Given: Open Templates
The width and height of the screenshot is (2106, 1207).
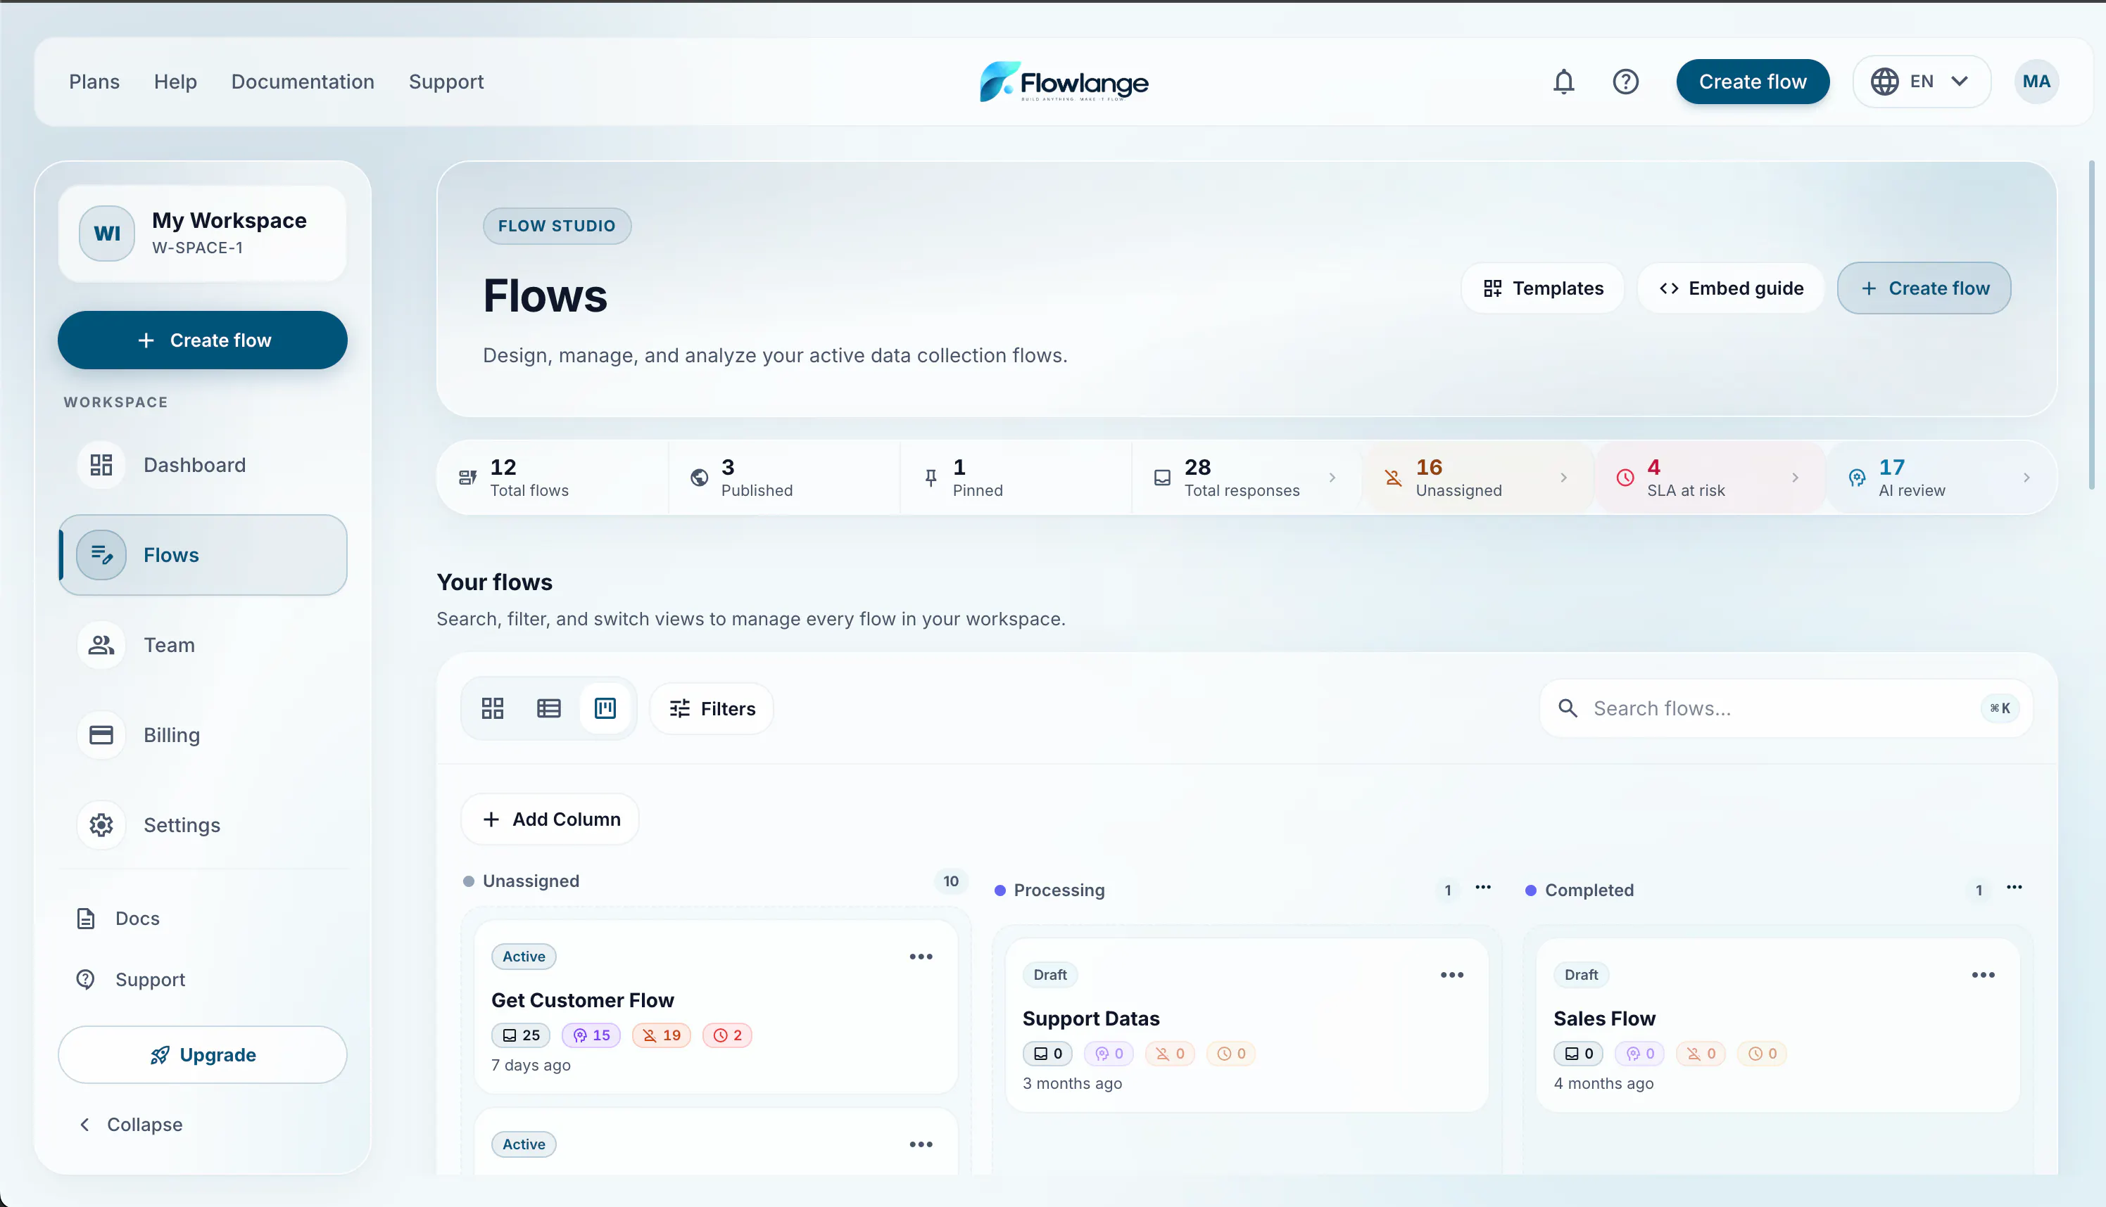Looking at the screenshot, I should click(1543, 288).
